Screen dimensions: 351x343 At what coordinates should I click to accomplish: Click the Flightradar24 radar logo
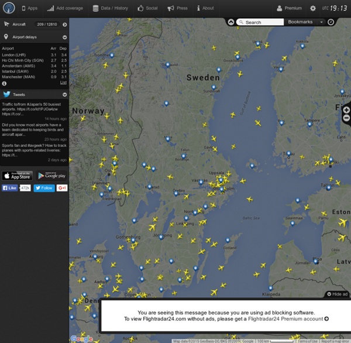[9, 8]
